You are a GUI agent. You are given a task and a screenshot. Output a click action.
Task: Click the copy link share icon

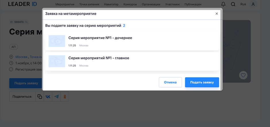pos(39,97)
